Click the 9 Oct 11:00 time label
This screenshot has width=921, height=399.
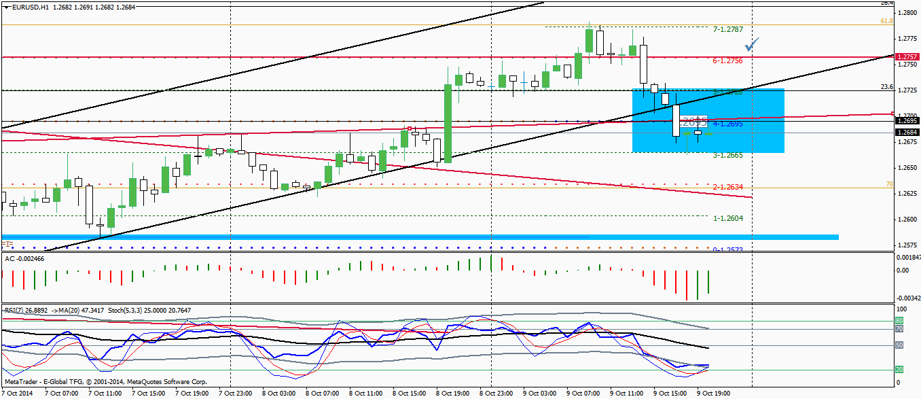coord(627,393)
